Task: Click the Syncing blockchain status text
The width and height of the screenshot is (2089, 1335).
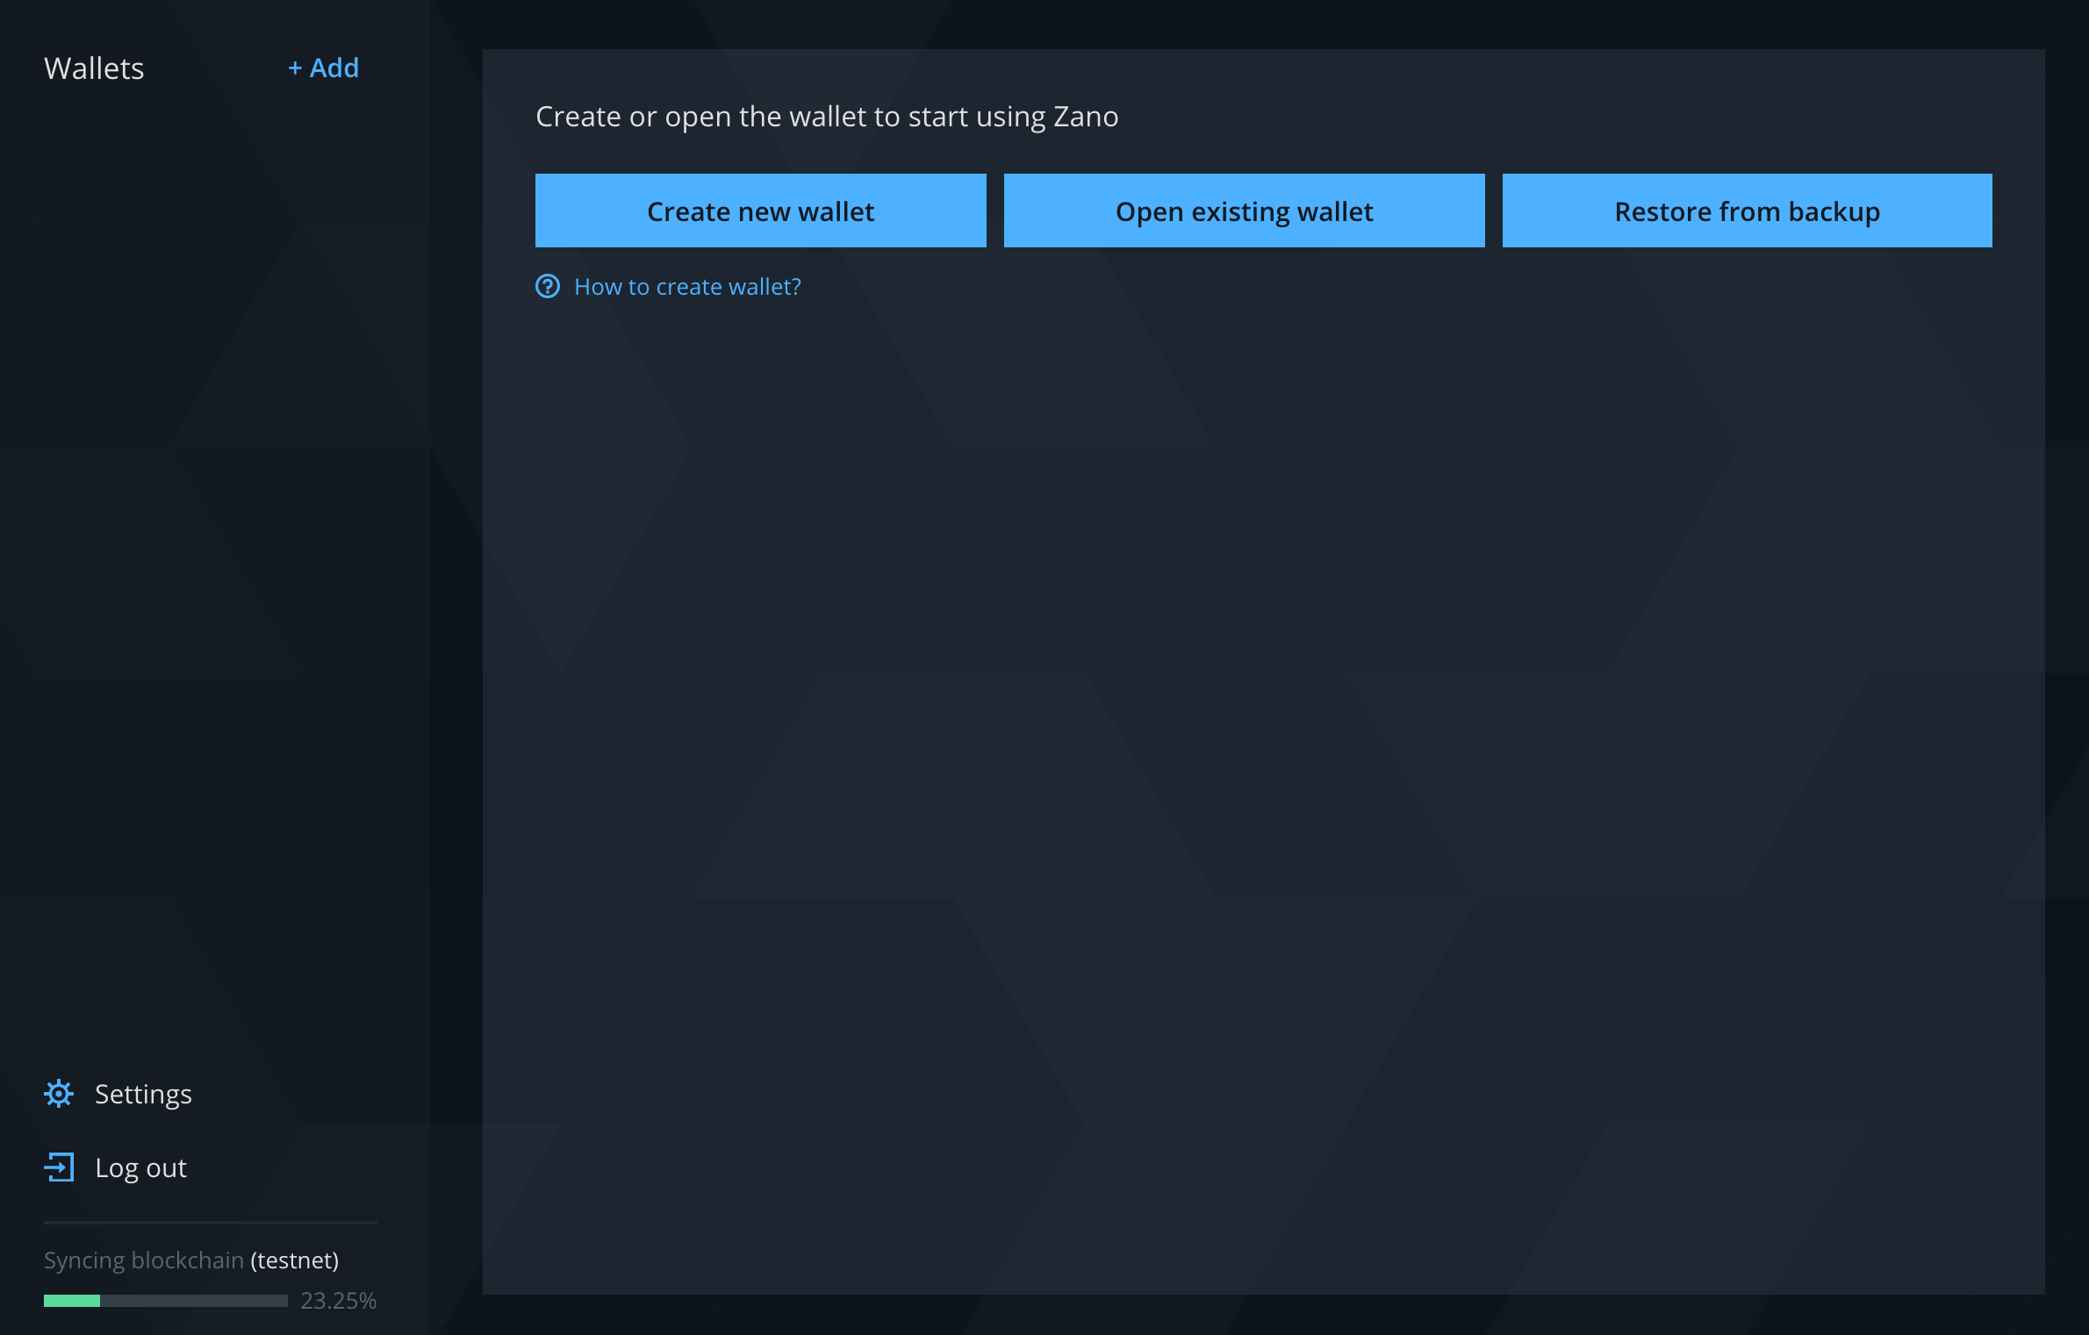Action: (x=144, y=1260)
